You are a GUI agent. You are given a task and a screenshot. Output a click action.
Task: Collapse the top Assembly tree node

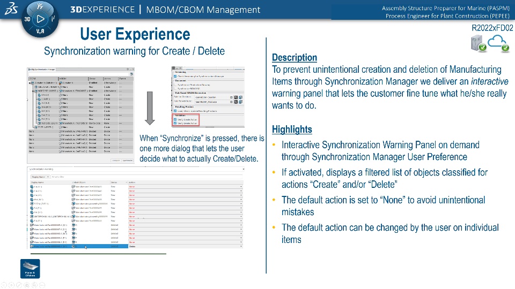click(30, 83)
